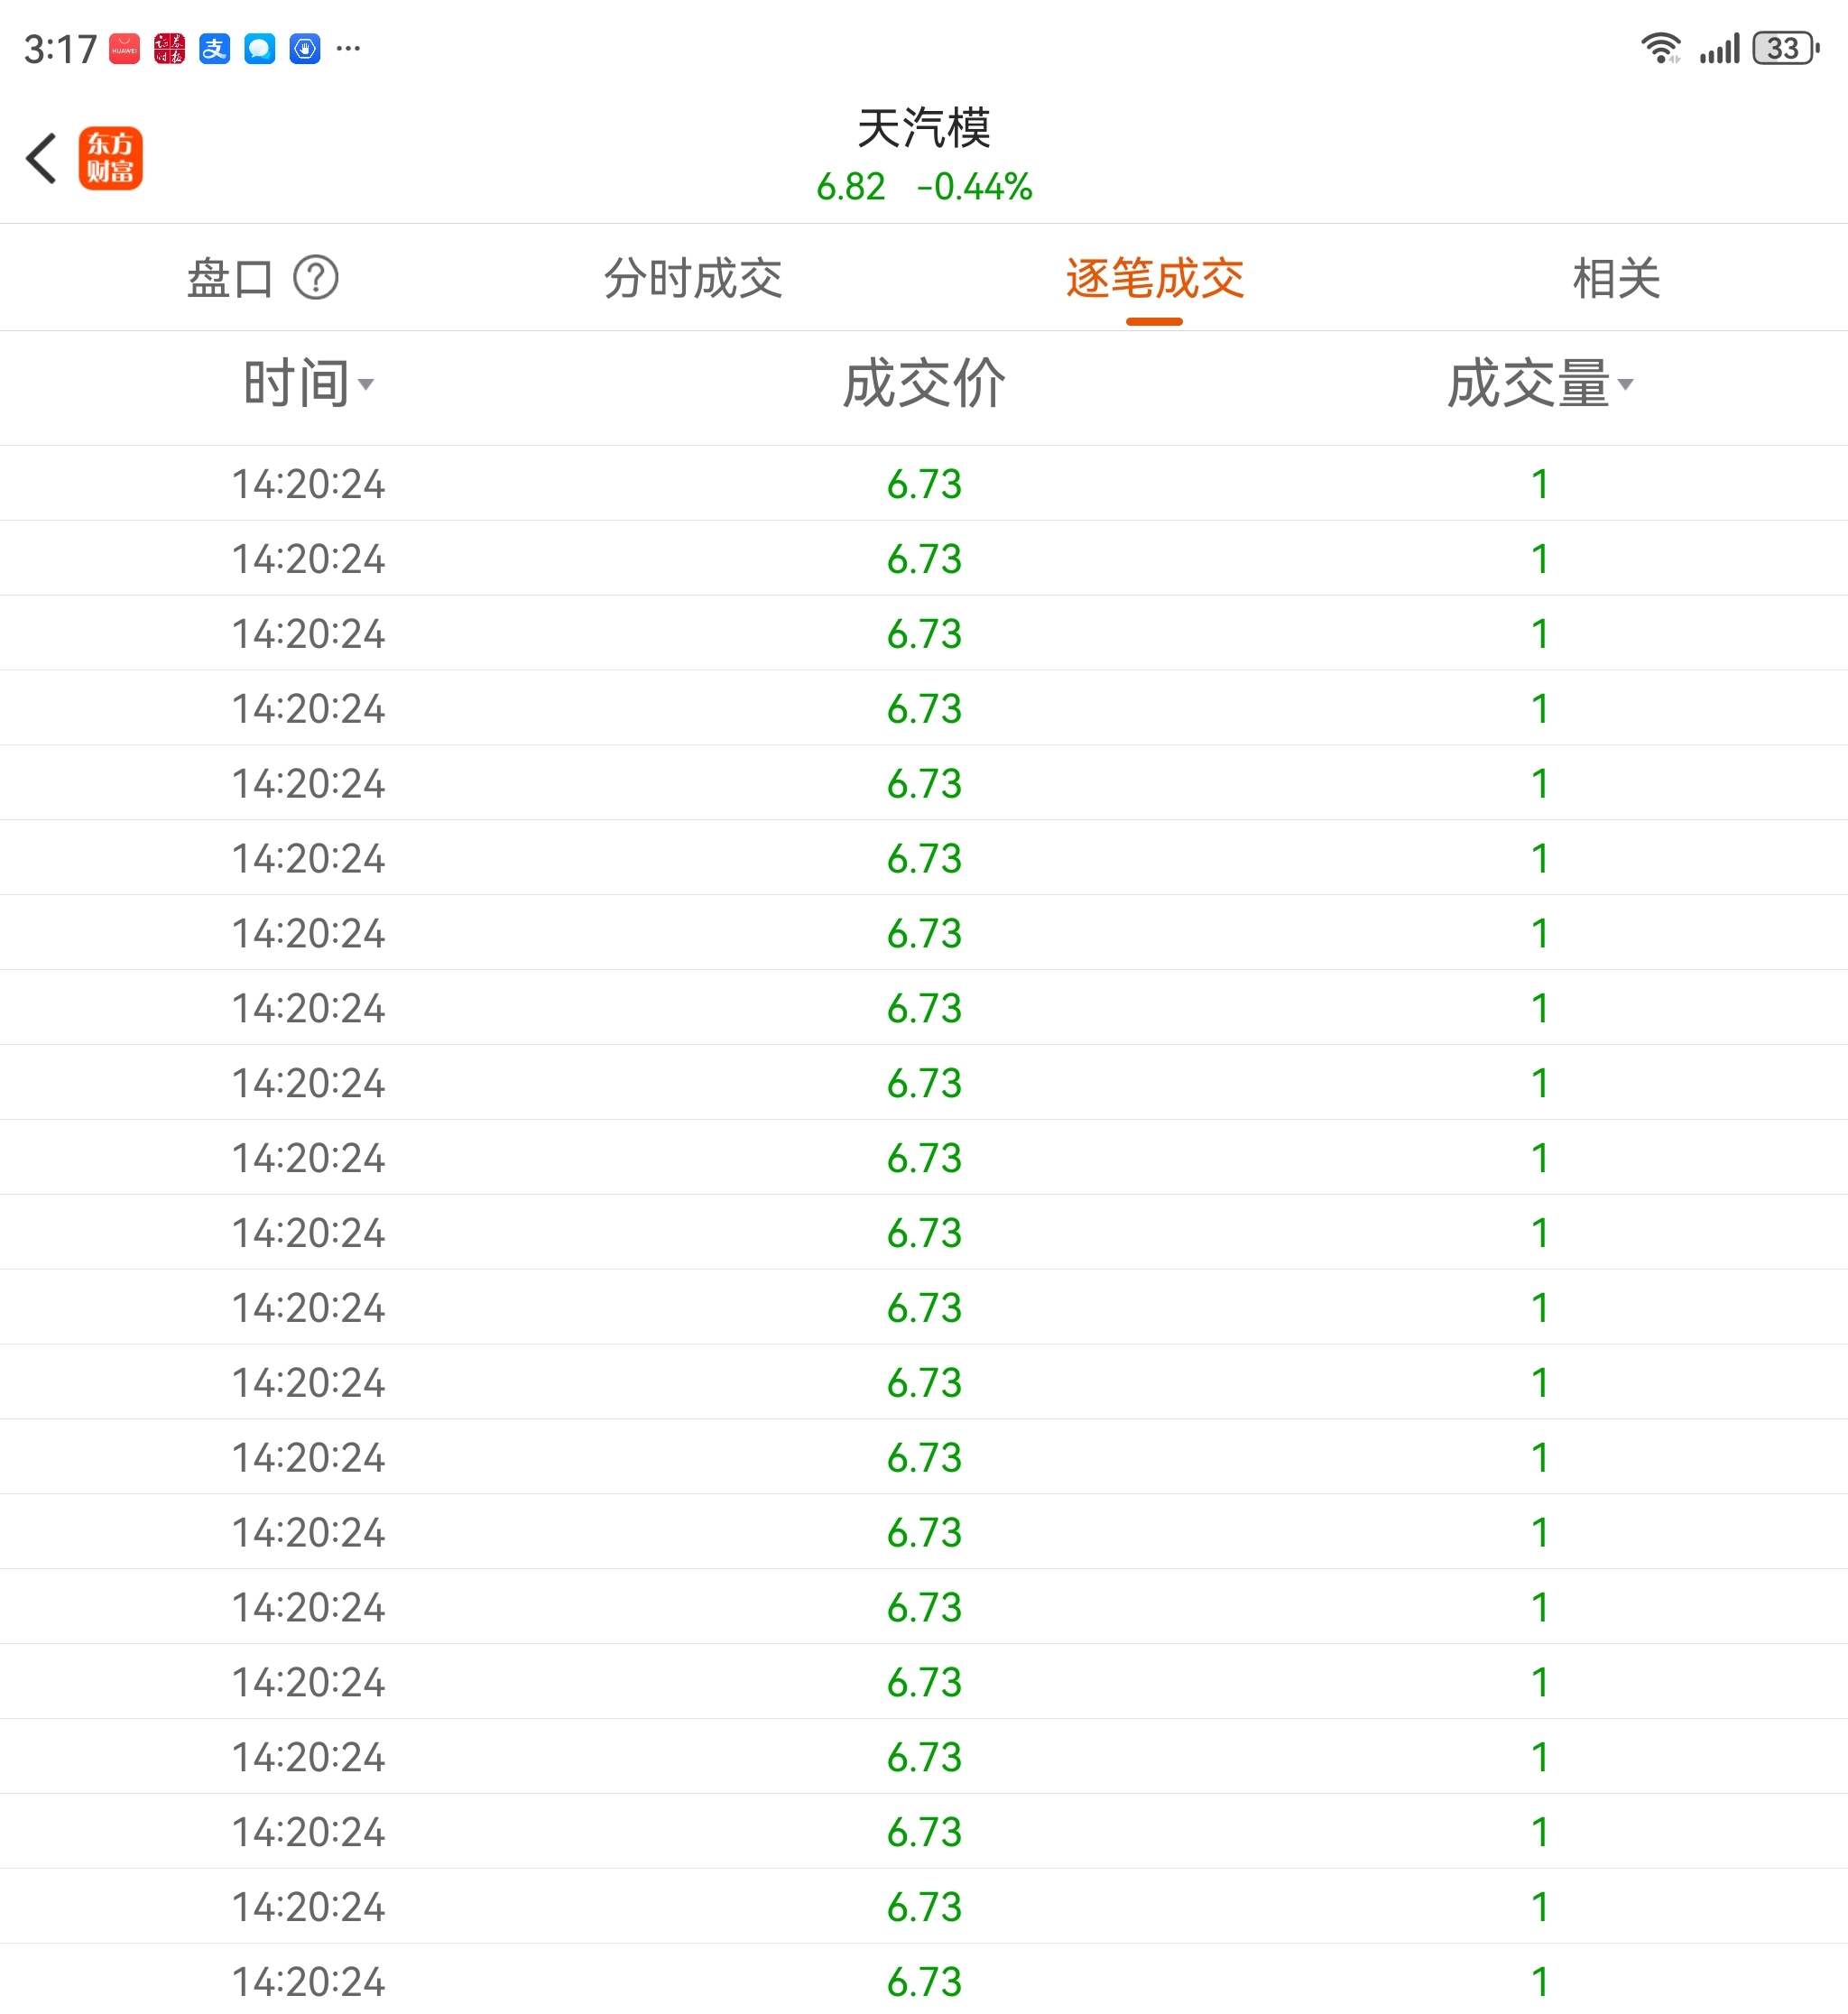1848x2014 pixels.
Task: Open the 相关 tab
Action: 1616,278
